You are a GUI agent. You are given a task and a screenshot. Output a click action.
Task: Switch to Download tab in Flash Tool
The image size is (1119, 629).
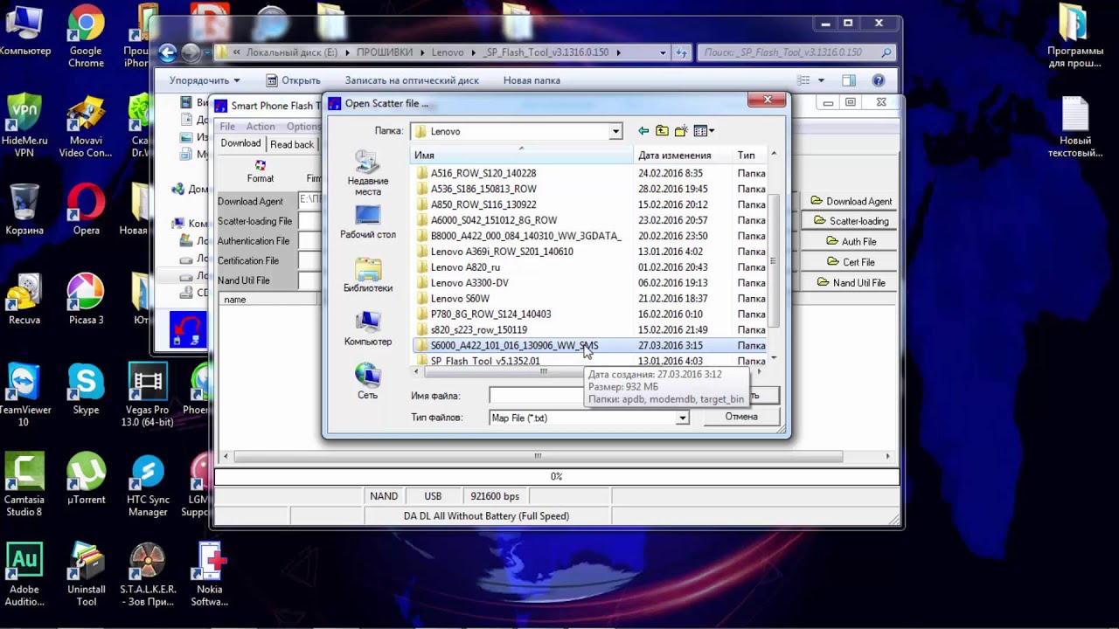coord(240,143)
